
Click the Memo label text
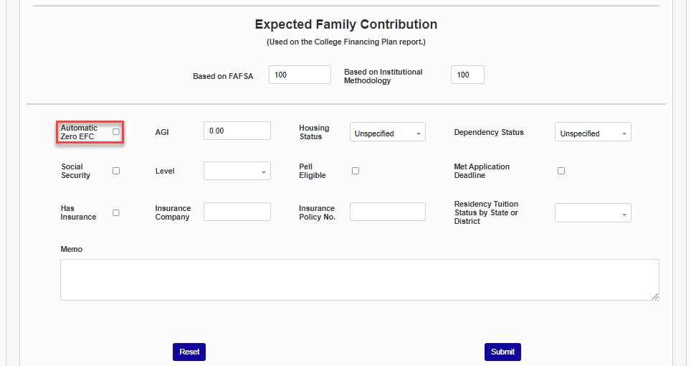(71, 250)
